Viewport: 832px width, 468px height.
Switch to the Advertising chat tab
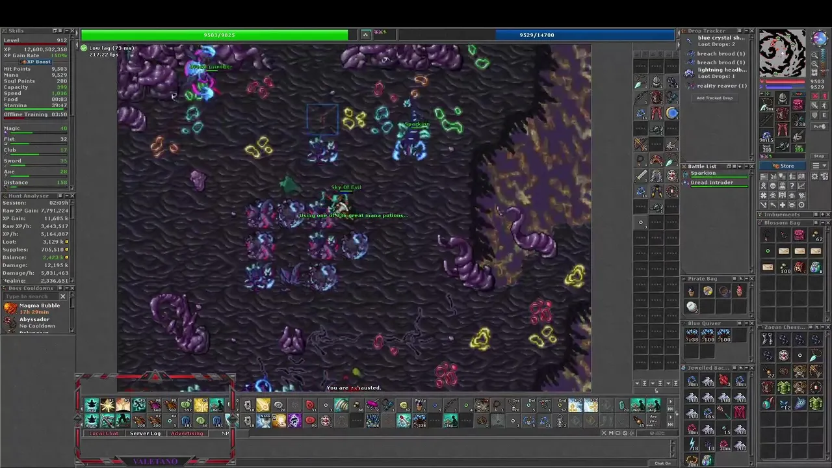coord(187,434)
